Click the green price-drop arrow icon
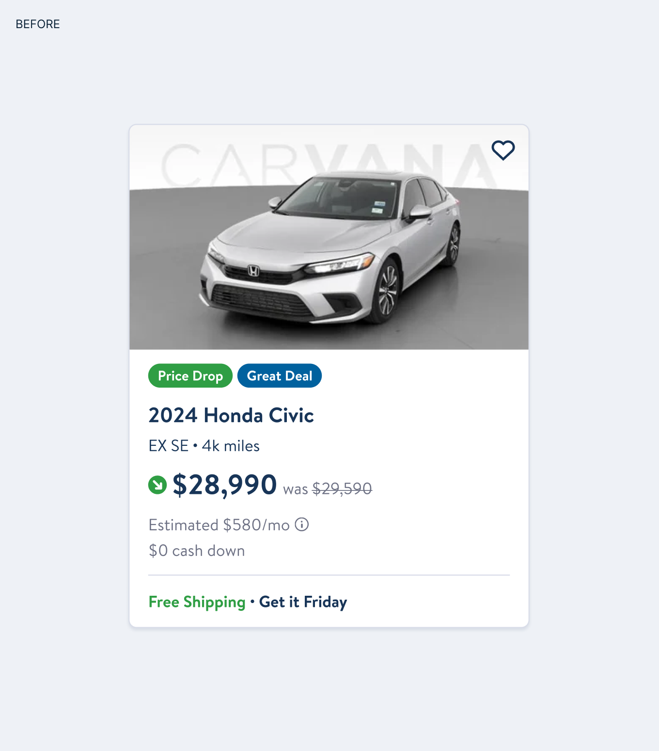 coord(157,485)
